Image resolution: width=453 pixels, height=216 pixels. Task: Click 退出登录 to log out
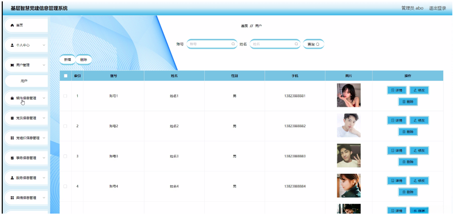tap(438, 8)
